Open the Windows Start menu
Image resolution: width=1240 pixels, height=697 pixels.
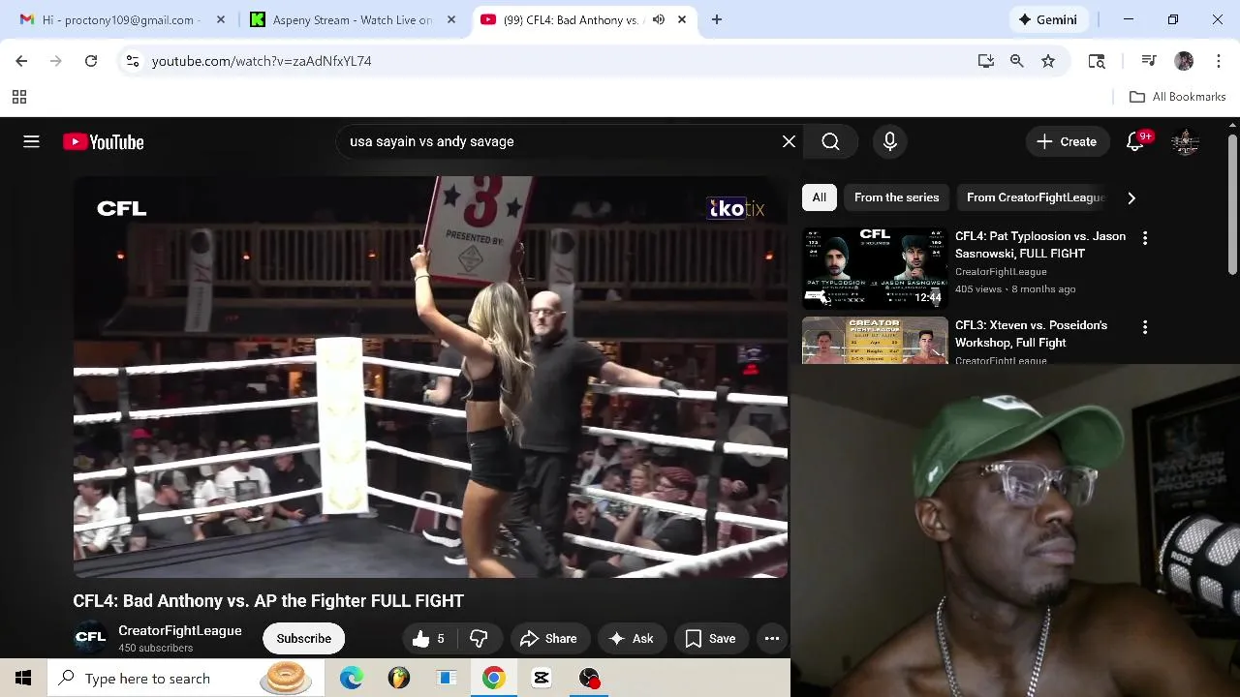click(23, 678)
